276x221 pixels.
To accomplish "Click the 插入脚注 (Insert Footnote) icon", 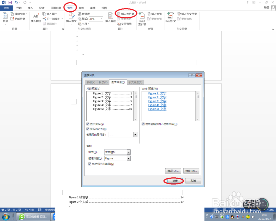I will pos(36,16).
